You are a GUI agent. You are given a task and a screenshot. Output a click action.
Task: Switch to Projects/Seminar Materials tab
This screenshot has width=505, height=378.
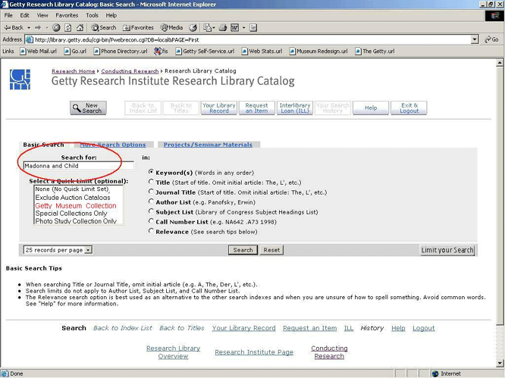[x=208, y=145]
